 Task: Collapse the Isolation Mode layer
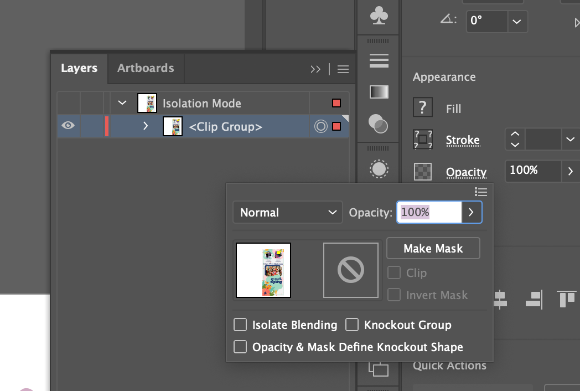(x=123, y=103)
